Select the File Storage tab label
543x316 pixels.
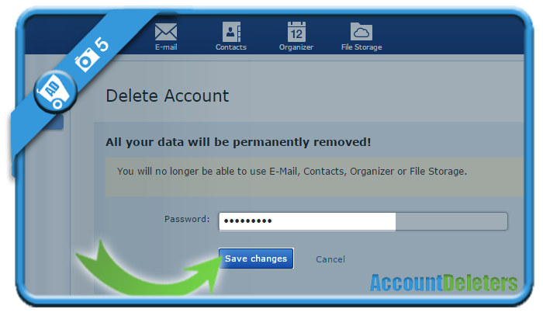361,47
